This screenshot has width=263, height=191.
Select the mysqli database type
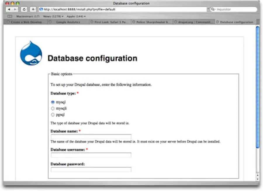53,108
